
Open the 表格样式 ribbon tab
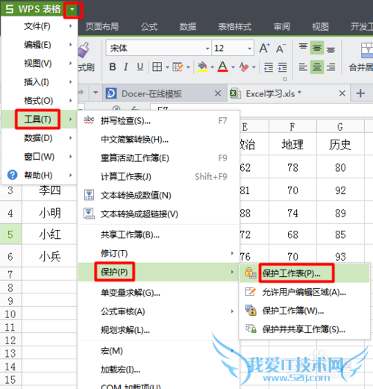(x=235, y=27)
